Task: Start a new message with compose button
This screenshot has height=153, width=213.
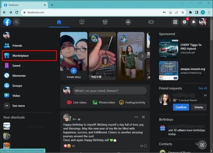Action: click(202, 145)
